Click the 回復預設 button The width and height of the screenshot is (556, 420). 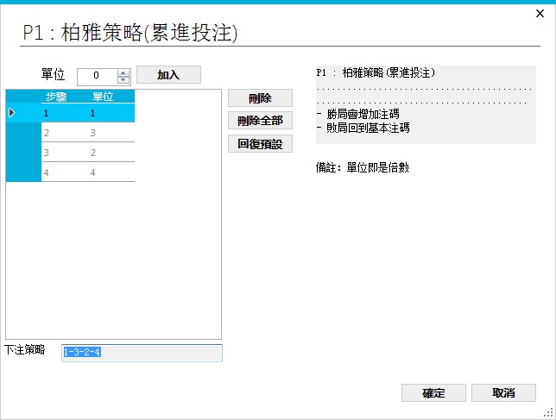point(260,143)
